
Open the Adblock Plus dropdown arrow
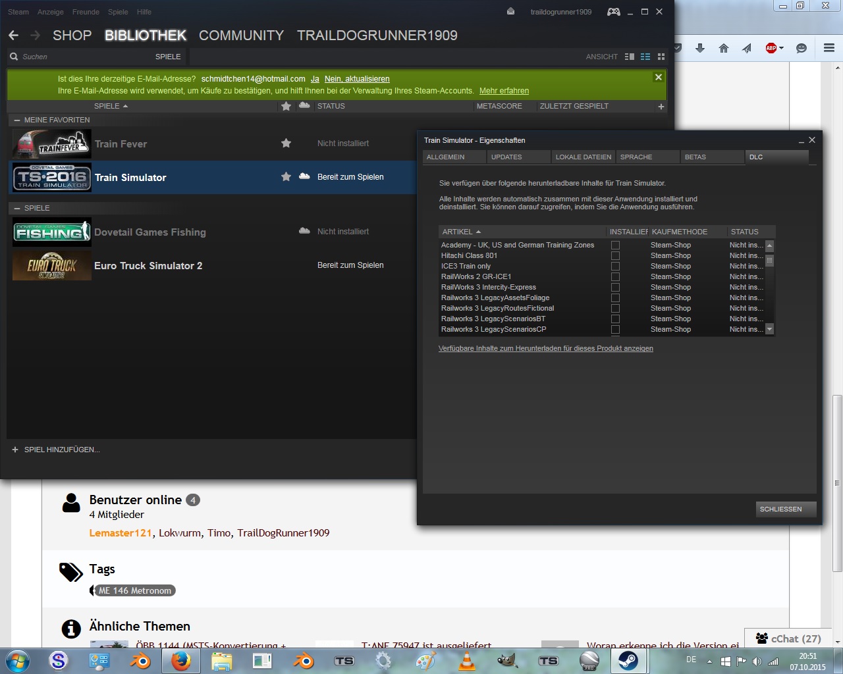[x=781, y=48]
